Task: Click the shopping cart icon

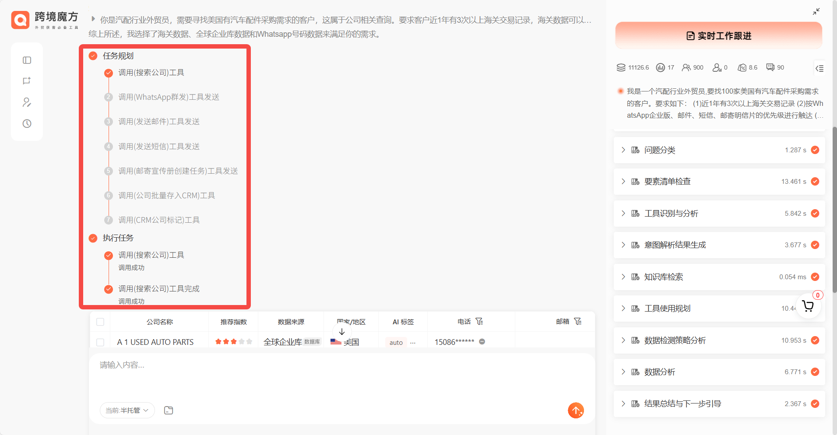Action: pos(808,306)
